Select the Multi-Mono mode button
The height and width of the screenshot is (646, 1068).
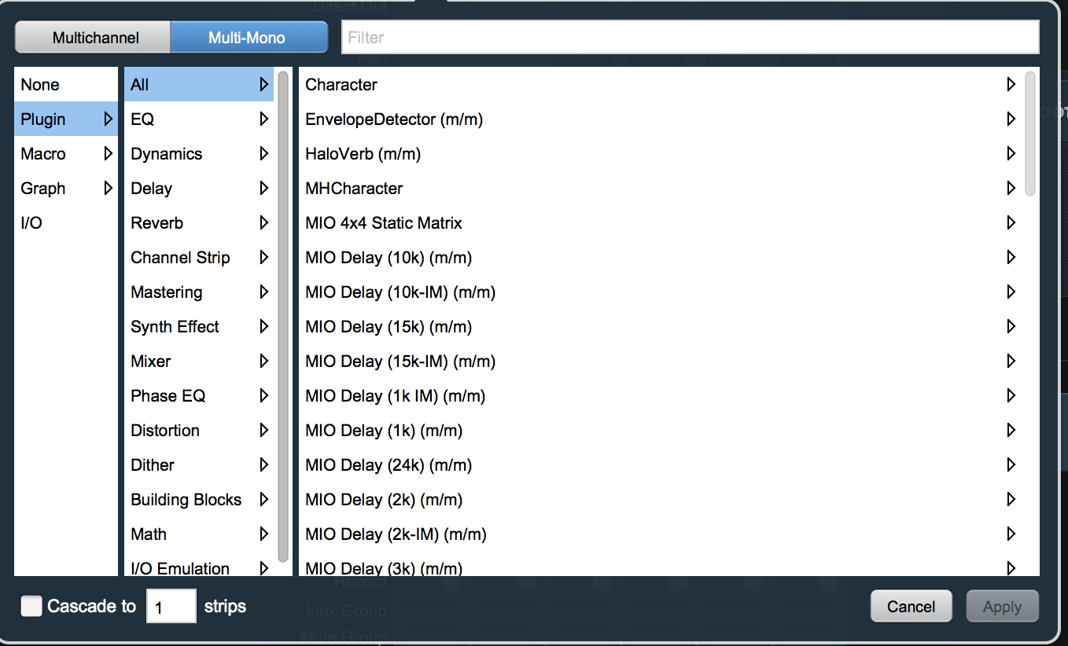coord(247,38)
